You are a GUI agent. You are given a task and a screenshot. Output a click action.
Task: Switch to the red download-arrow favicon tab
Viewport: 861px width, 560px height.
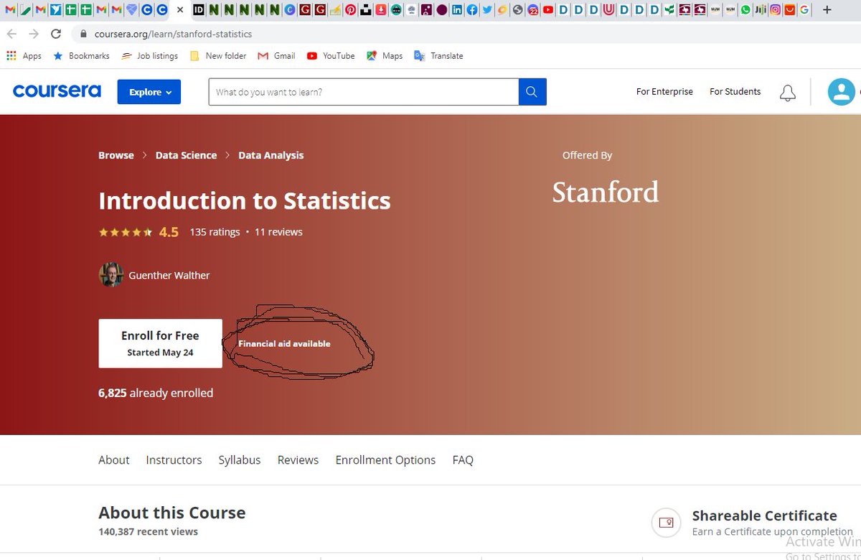pos(380,10)
